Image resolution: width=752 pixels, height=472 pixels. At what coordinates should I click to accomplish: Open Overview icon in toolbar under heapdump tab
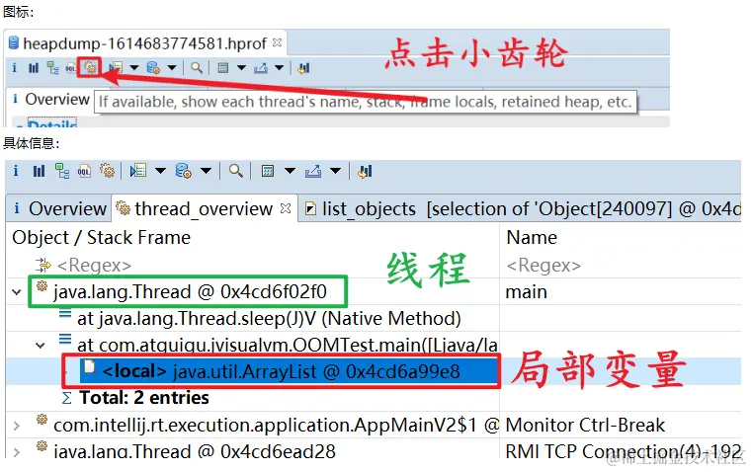(15, 67)
